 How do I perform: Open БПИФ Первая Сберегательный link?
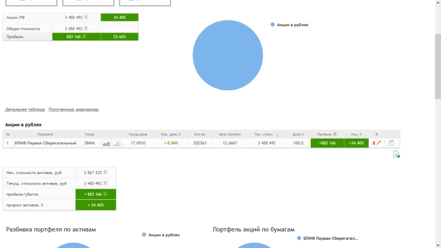pos(45,143)
